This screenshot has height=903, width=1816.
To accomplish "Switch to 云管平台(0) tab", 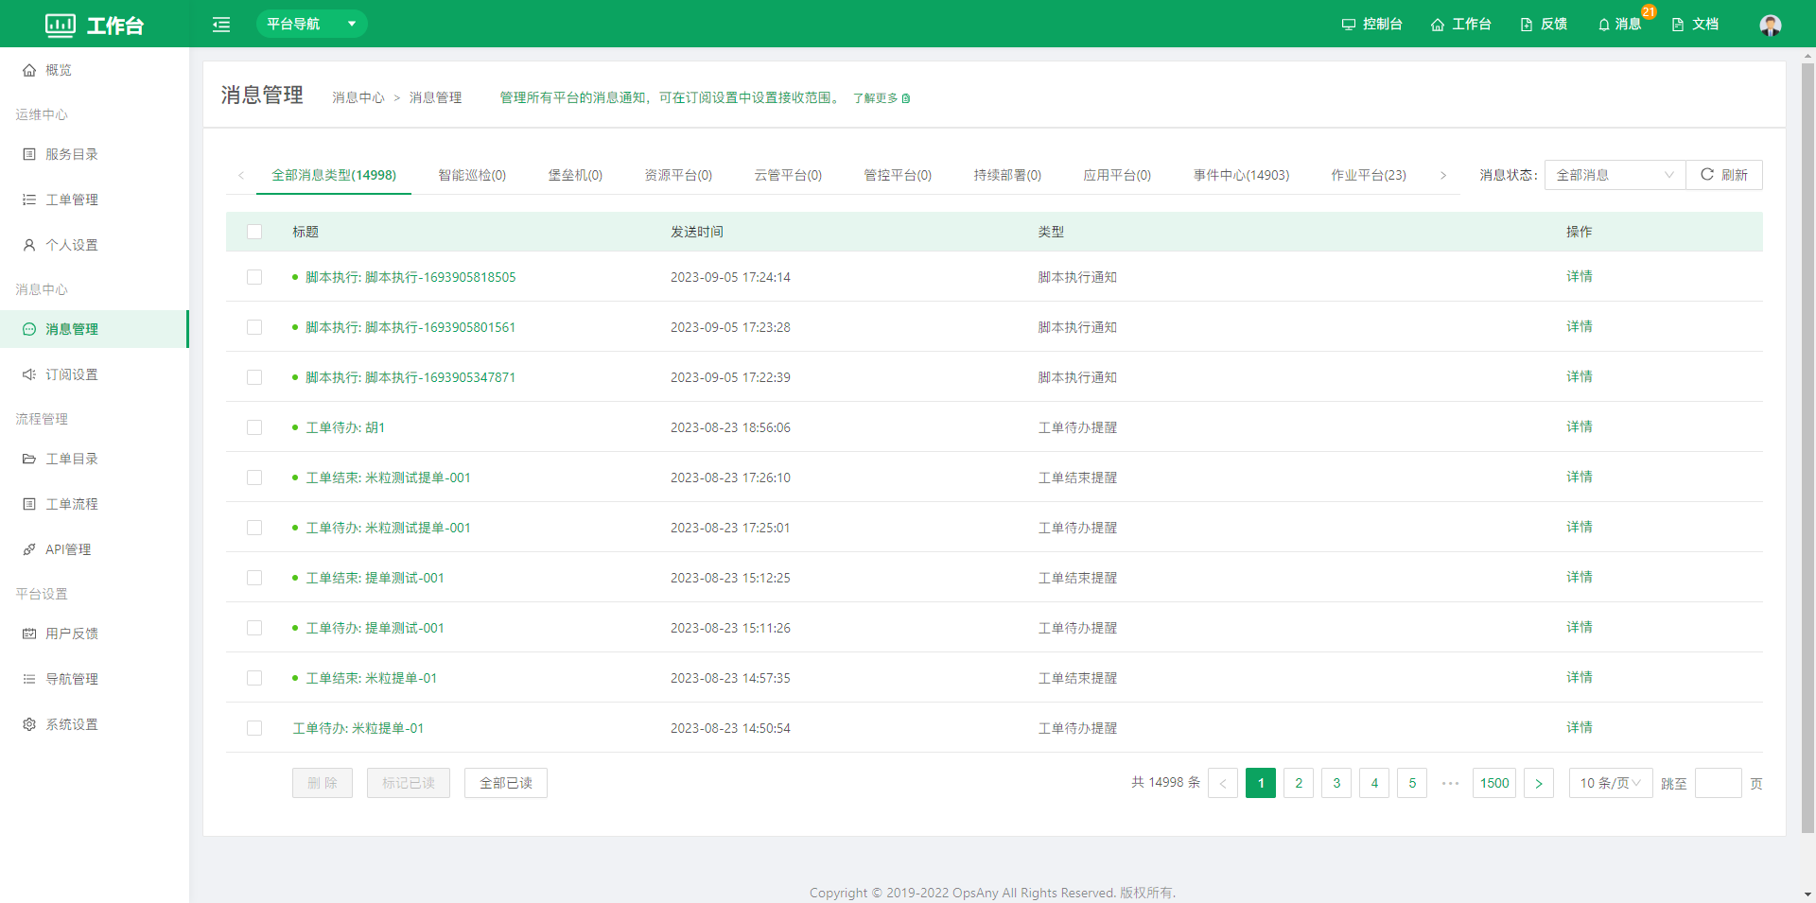I will (788, 175).
